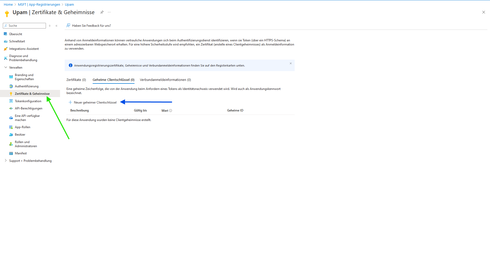Expand Support + Problembehandlung section
Image resolution: width=490 pixels, height=263 pixels.
(6, 161)
